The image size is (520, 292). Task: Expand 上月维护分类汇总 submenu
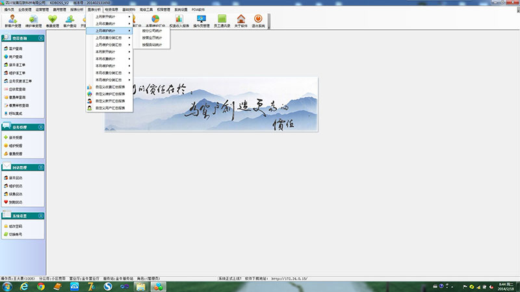(109, 45)
